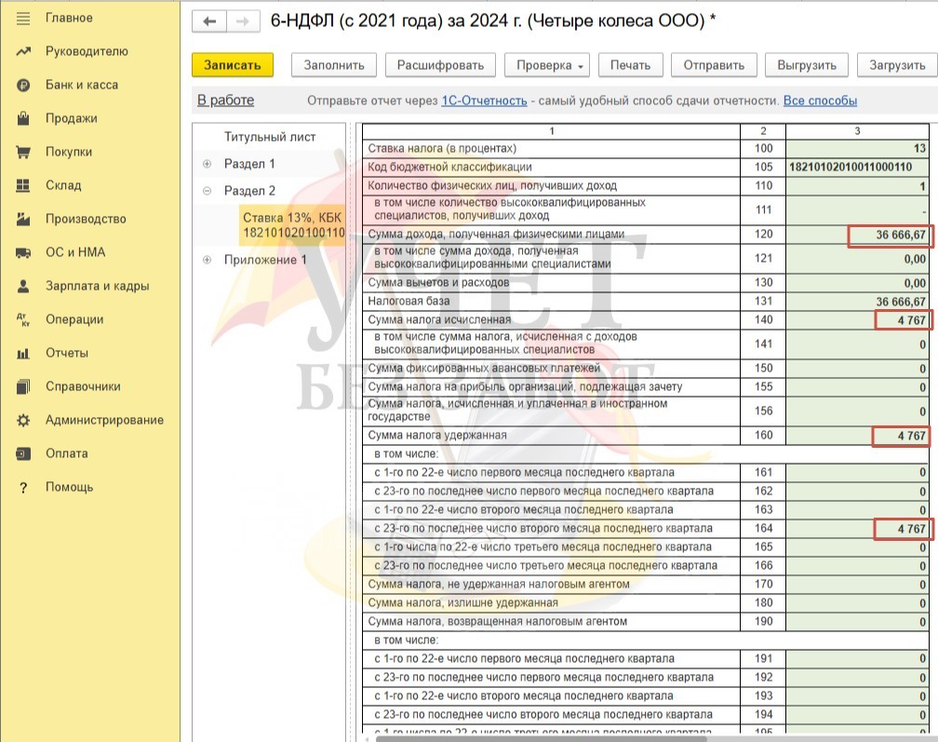Click the Загрузить button
Viewport: 938px width, 742px height.
pyautogui.click(x=897, y=65)
